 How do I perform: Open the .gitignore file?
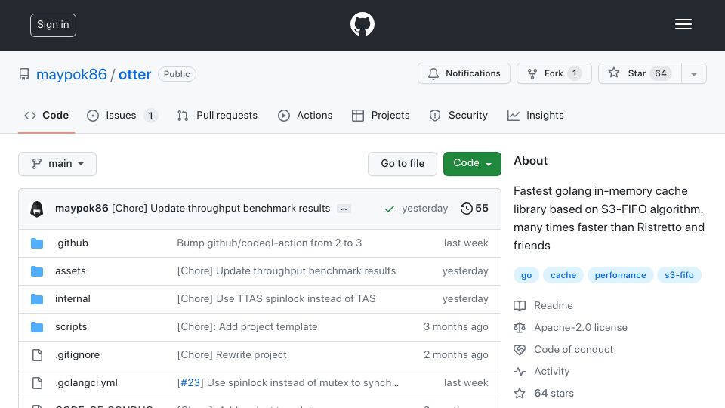click(x=77, y=355)
